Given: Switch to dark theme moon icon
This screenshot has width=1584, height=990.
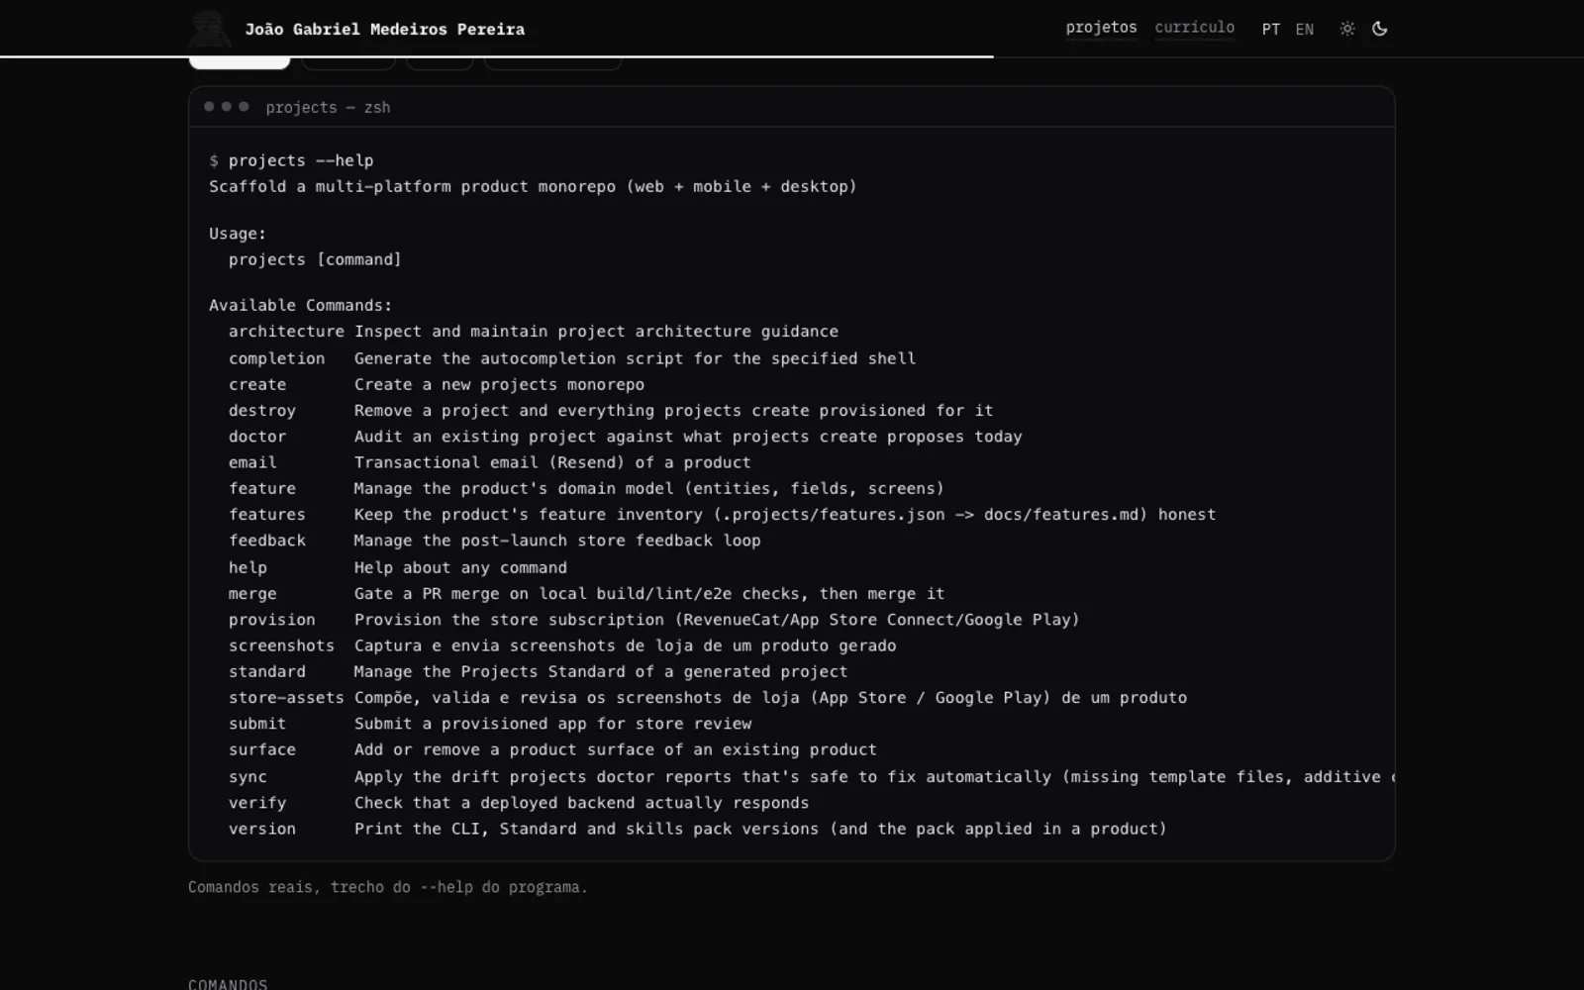Looking at the screenshot, I should pyautogui.click(x=1380, y=29).
